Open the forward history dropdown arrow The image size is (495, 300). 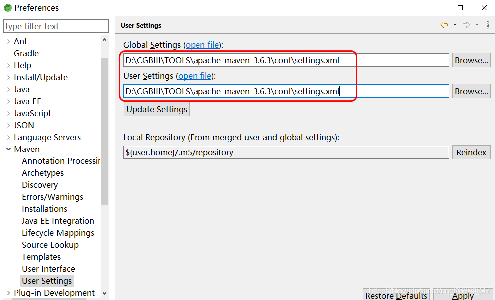pyautogui.click(x=477, y=25)
